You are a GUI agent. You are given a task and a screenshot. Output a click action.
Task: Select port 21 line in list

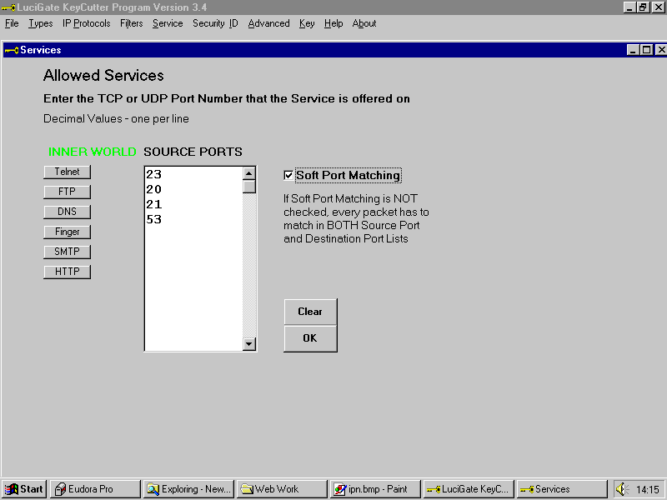[x=154, y=204]
